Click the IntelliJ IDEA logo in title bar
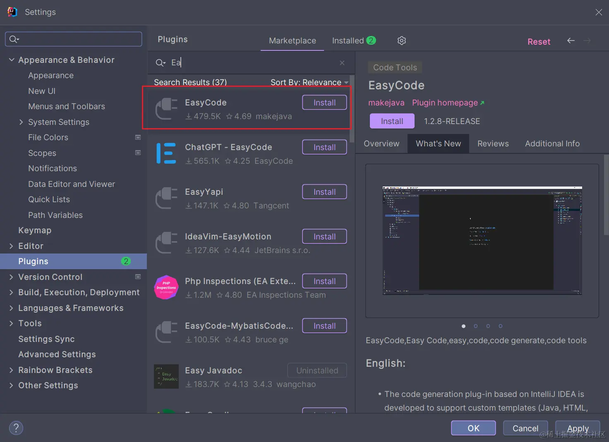 click(12, 12)
